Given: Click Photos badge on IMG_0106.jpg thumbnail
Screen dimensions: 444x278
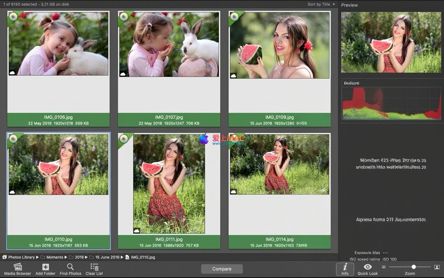Looking at the screenshot, I should coord(13,17).
